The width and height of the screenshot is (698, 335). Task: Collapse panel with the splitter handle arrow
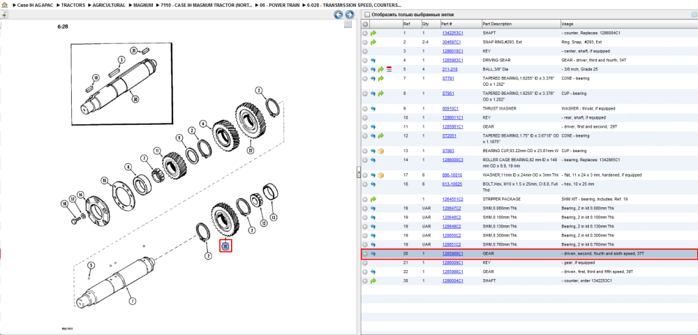coord(358,173)
